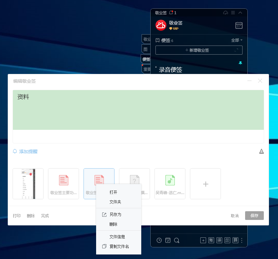
Task: Click the pin icon on the 录音便签 note
Action: (x=240, y=63)
